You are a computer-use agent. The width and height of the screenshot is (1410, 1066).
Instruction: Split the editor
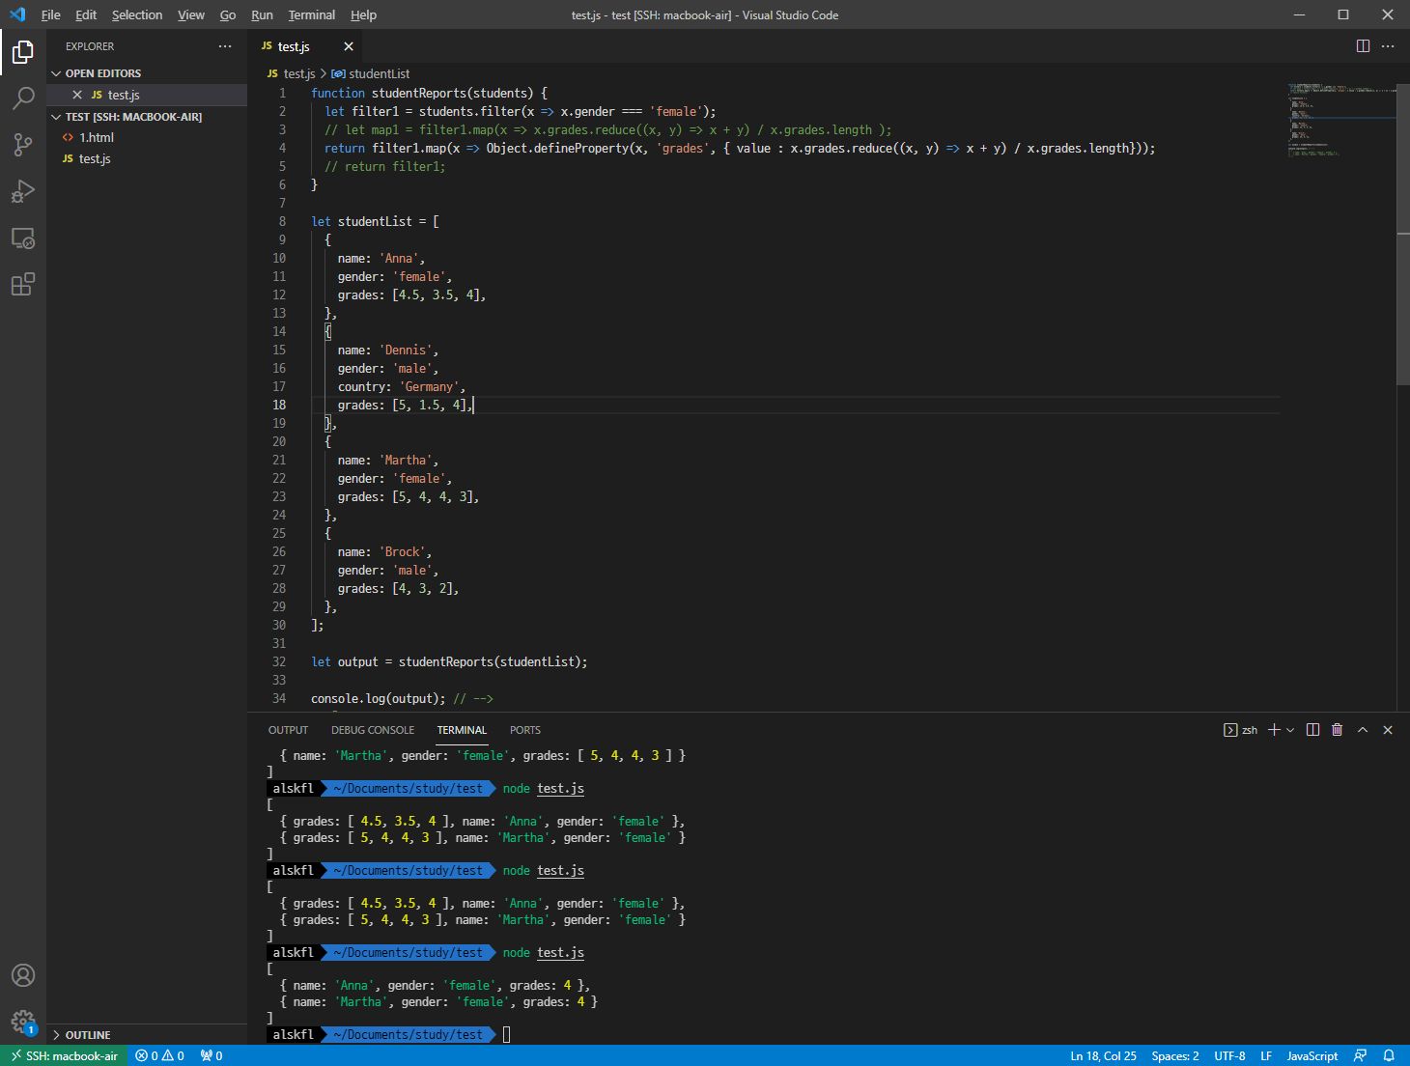click(x=1363, y=45)
